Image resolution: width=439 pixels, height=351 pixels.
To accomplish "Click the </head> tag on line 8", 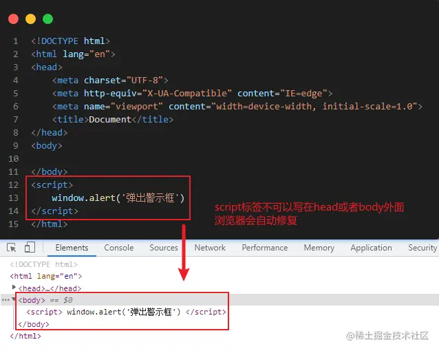I will coord(50,133).
